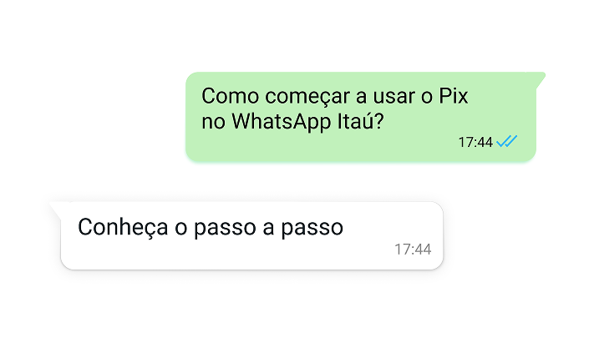The image size is (589, 343).
Task: Select the line "Como começar a usar o Pix"
Action: pos(335,97)
